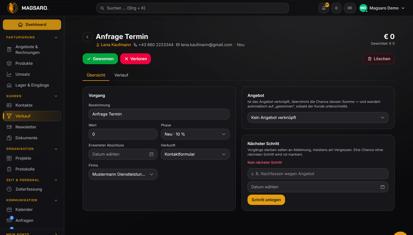Open the Nächster Schritt date picker

(x=318, y=187)
